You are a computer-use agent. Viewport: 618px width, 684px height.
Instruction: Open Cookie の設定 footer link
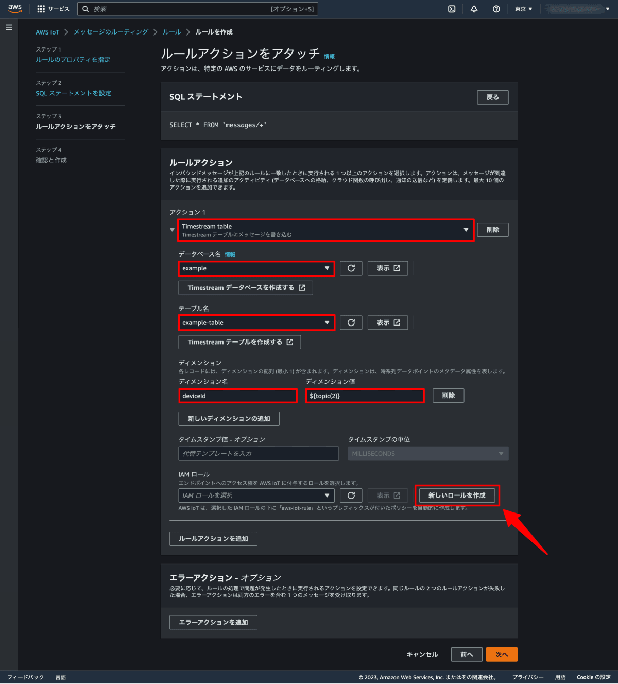coord(594,677)
